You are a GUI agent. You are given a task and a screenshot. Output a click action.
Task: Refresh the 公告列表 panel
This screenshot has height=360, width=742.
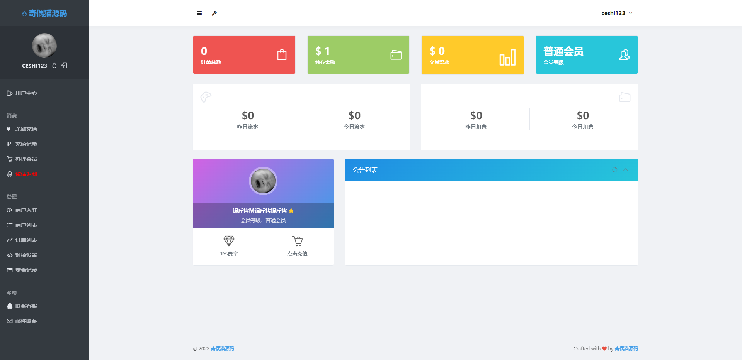point(614,170)
